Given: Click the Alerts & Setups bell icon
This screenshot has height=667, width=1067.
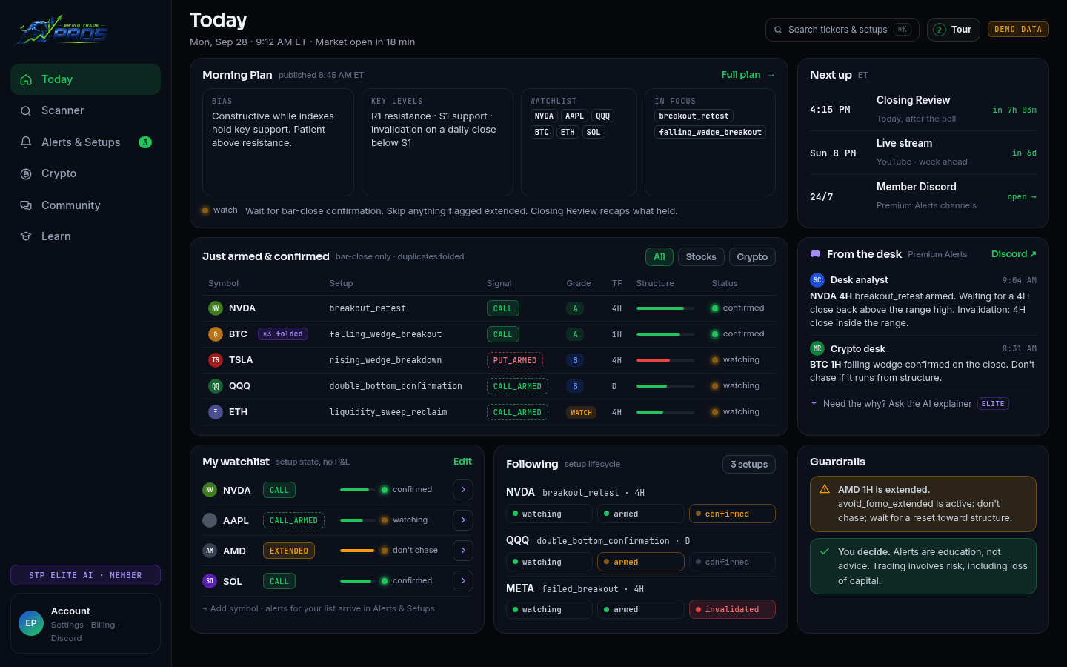Looking at the screenshot, I should pyautogui.click(x=26, y=142).
